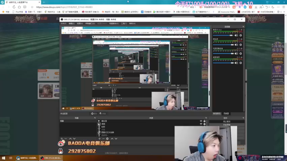The width and height of the screenshot is (287, 161).
Task: Open 场景集合(S) menu in OBS
Action: click(x=114, y=24)
